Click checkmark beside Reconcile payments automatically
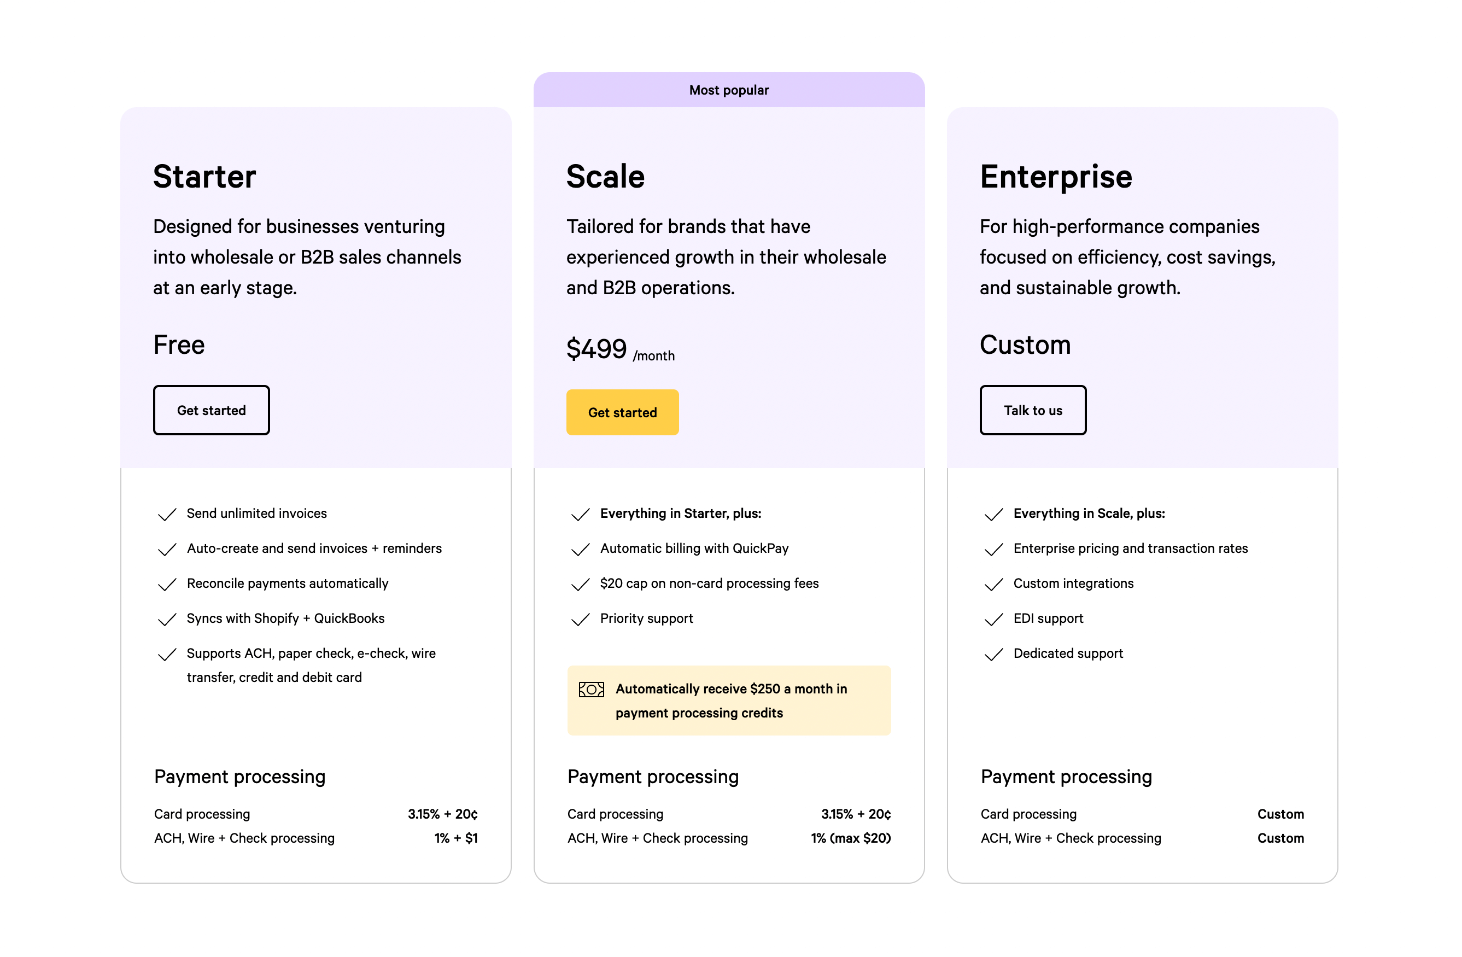1462x957 pixels. click(x=167, y=584)
